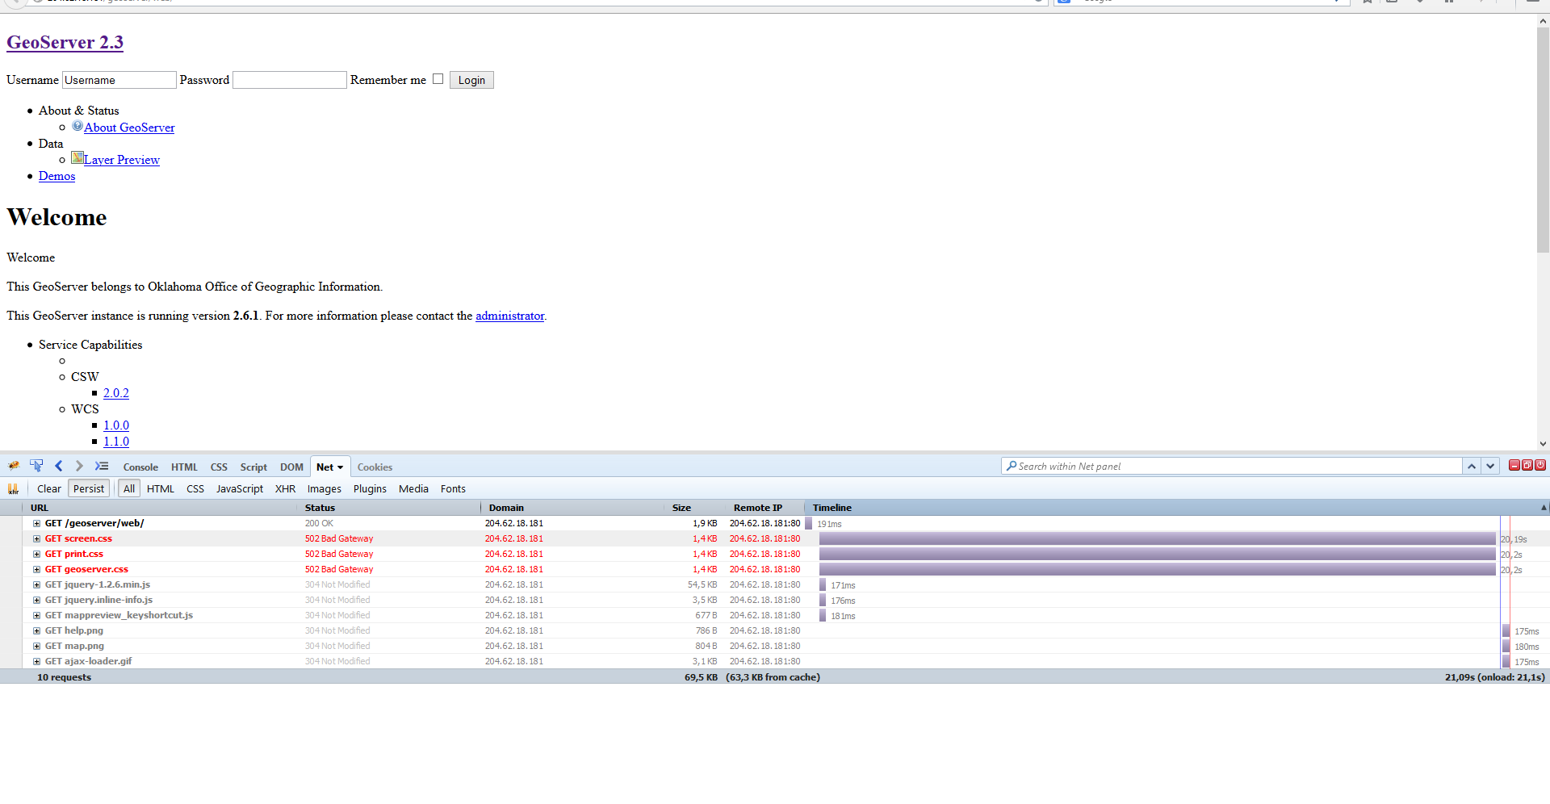Switch to the Console tab
Image resolution: width=1550 pixels, height=804 pixels.
(140, 467)
